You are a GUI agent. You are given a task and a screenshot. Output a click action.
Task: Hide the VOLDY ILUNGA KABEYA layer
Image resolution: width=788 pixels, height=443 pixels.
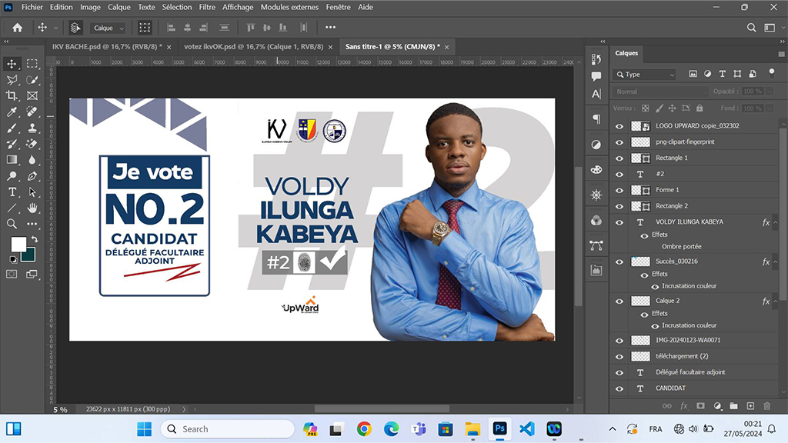(619, 222)
